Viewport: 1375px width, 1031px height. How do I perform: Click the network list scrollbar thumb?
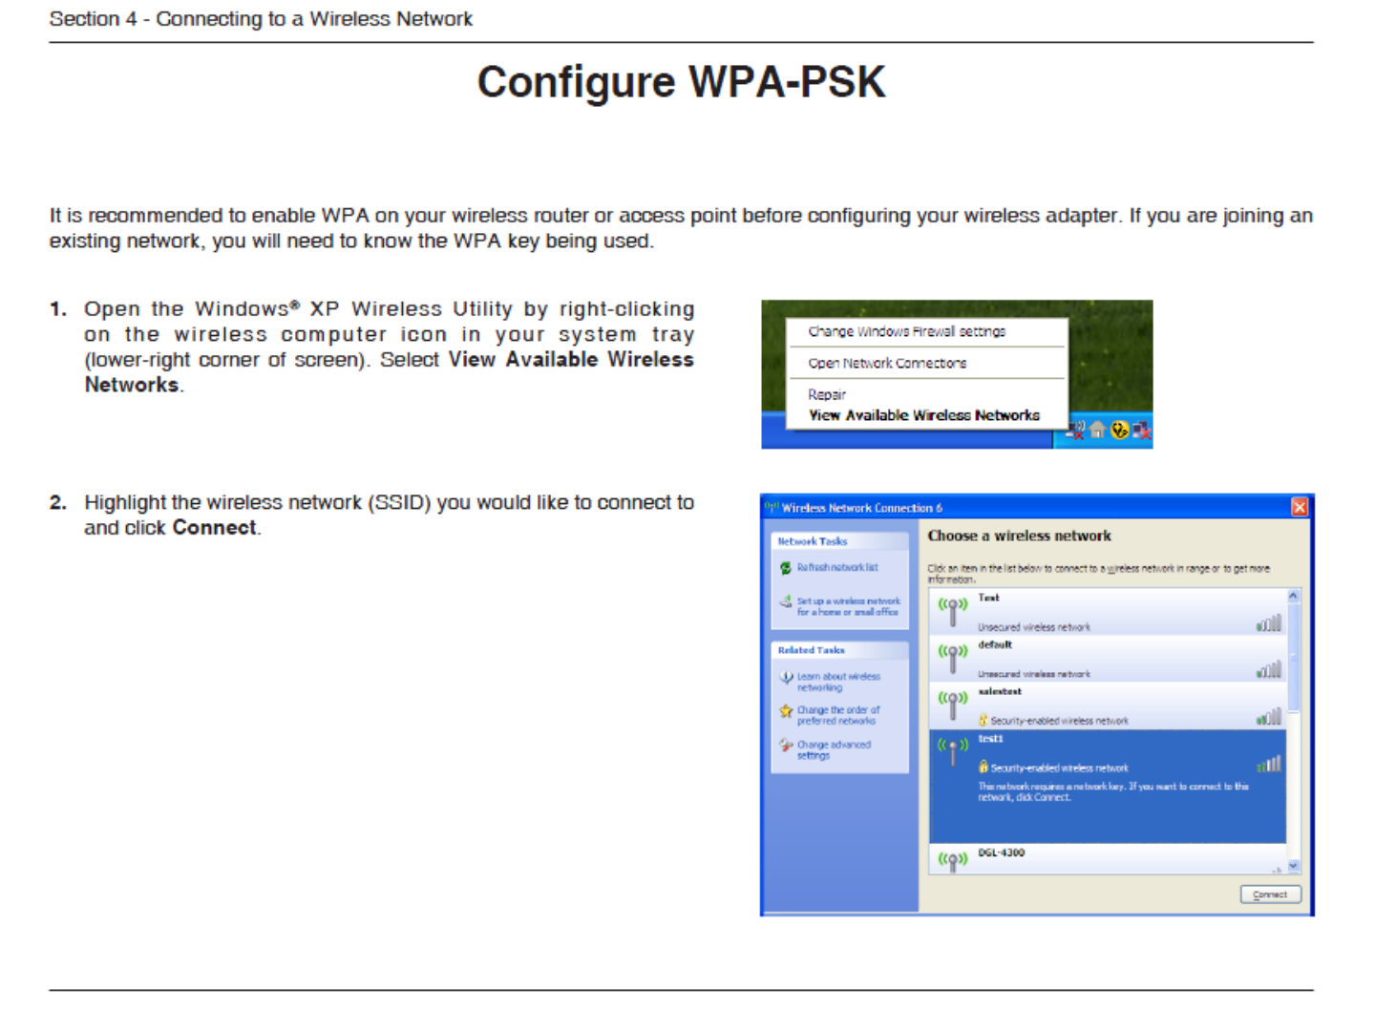(x=1294, y=658)
